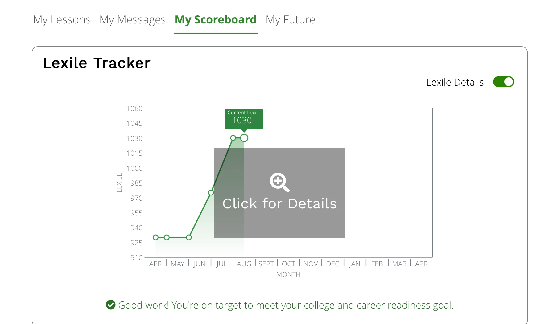Toggle the Lexile Details switch
The image size is (549, 324).
point(503,82)
